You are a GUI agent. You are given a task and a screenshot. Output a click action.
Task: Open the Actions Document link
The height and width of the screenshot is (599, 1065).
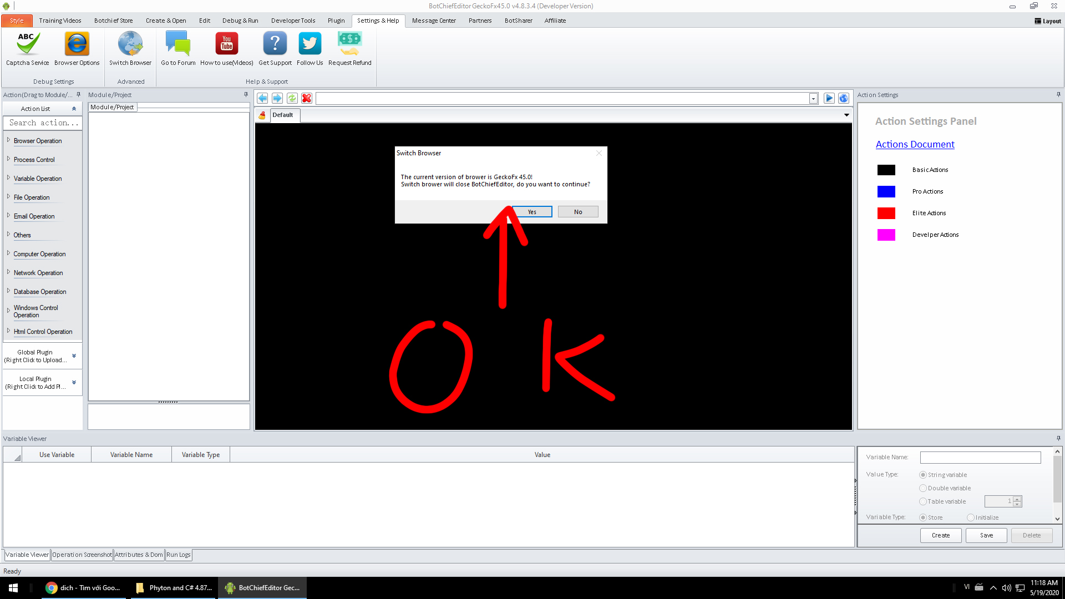[915, 144]
